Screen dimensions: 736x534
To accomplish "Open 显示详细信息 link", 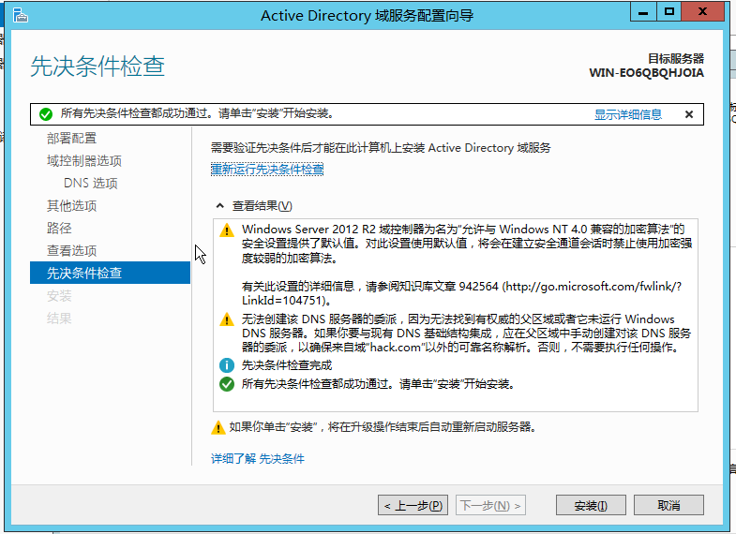I will click(627, 114).
